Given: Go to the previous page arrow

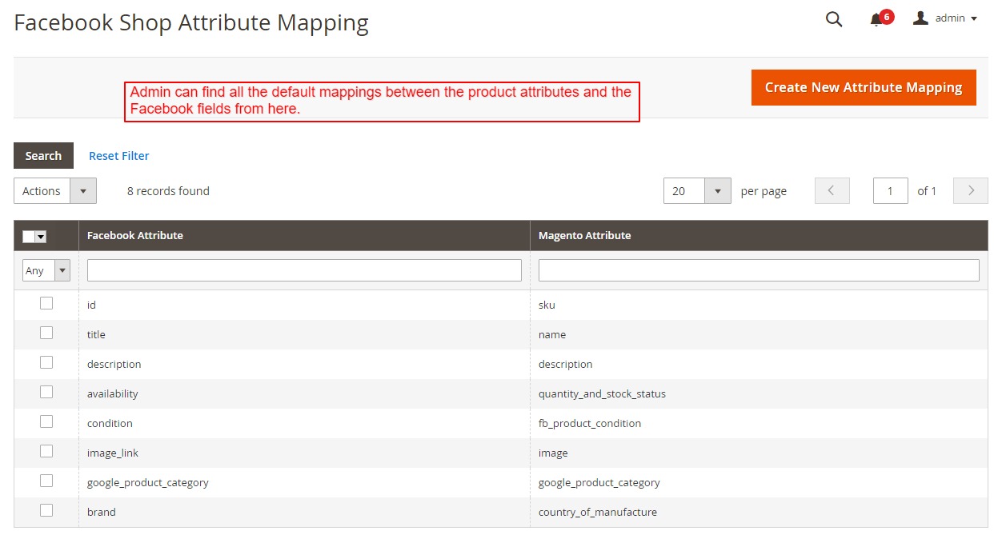Looking at the screenshot, I should pyautogui.click(x=832, y=191).
